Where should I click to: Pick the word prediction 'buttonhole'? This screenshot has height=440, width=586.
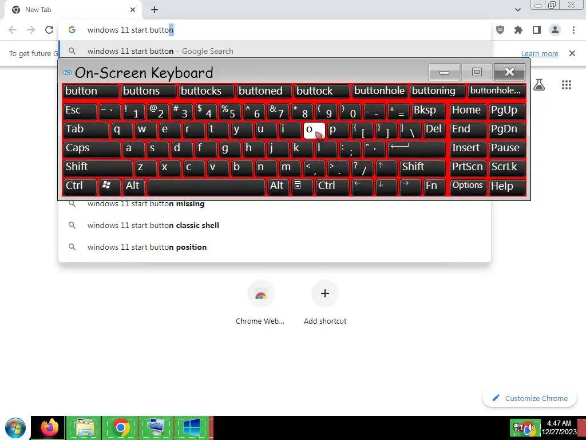click(x=380, y=91)
